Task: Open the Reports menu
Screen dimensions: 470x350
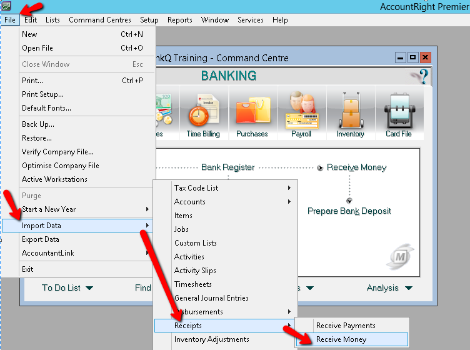Action: click(x=180, y=20)
